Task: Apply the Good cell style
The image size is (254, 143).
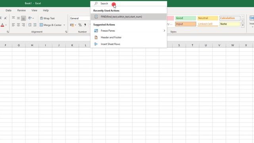Action: coord(185,18)
